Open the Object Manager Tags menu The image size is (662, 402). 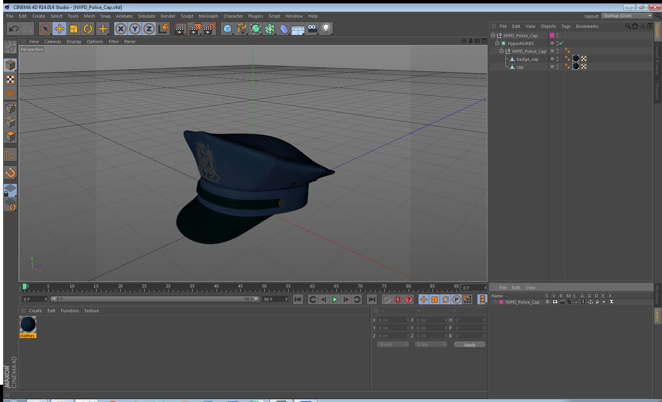[566, 26]
